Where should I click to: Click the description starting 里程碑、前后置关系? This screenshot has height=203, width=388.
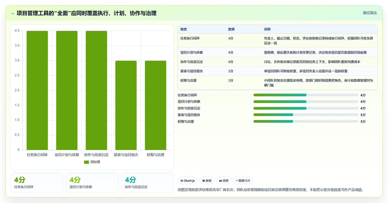(315, 53)
